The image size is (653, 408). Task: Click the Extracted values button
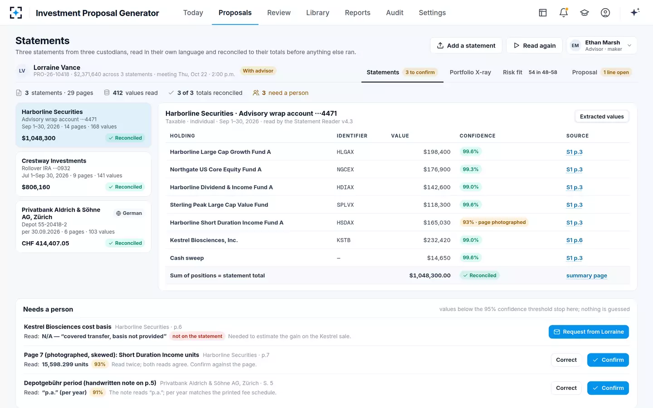[602, 117]
